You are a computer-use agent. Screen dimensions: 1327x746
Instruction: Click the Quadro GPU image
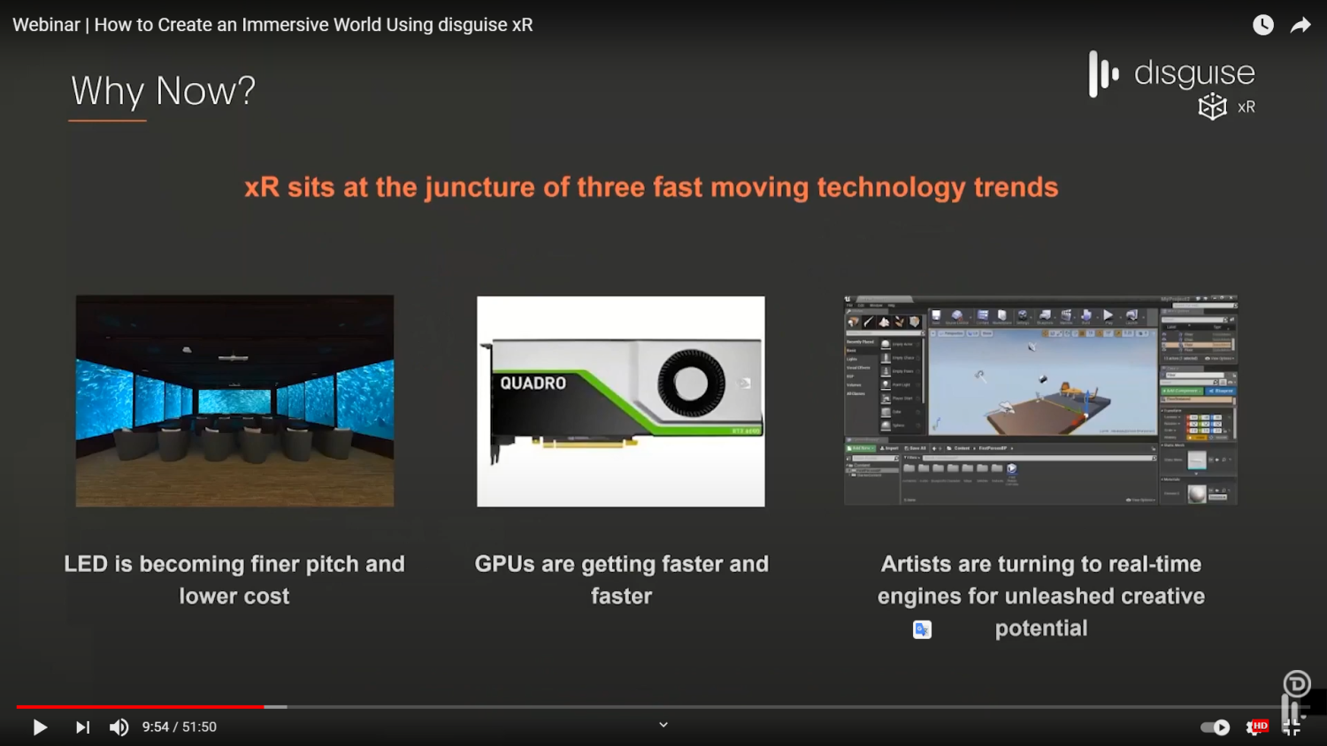click(621, 401)
